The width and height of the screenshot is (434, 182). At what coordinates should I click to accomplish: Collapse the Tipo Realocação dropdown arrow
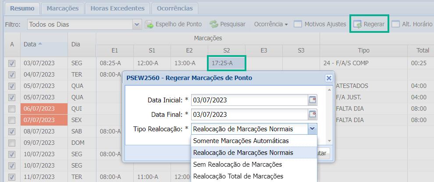[x=313, y=129]
